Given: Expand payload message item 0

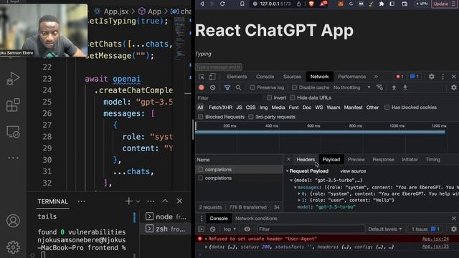Looking at the screenshot, I should point(299,194).
